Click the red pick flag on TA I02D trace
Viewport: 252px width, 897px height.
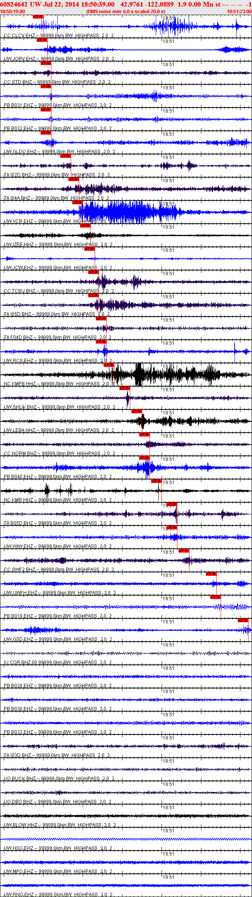click(66, 156)
